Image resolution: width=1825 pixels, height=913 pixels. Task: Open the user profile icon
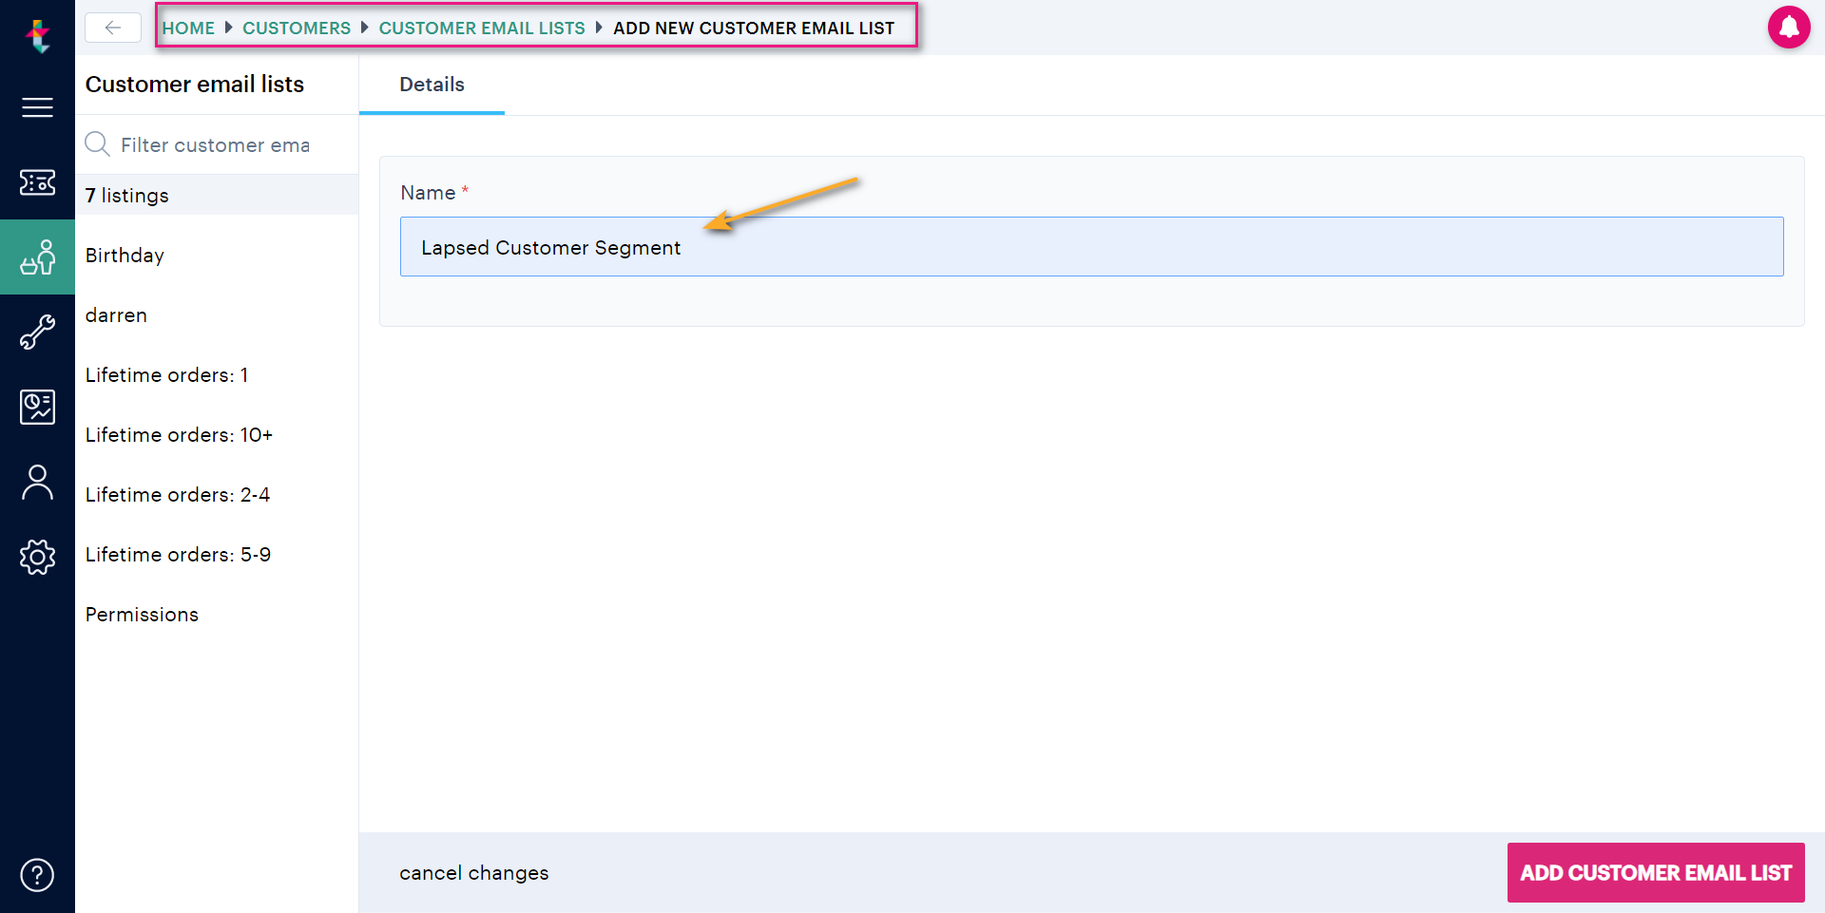37,482
